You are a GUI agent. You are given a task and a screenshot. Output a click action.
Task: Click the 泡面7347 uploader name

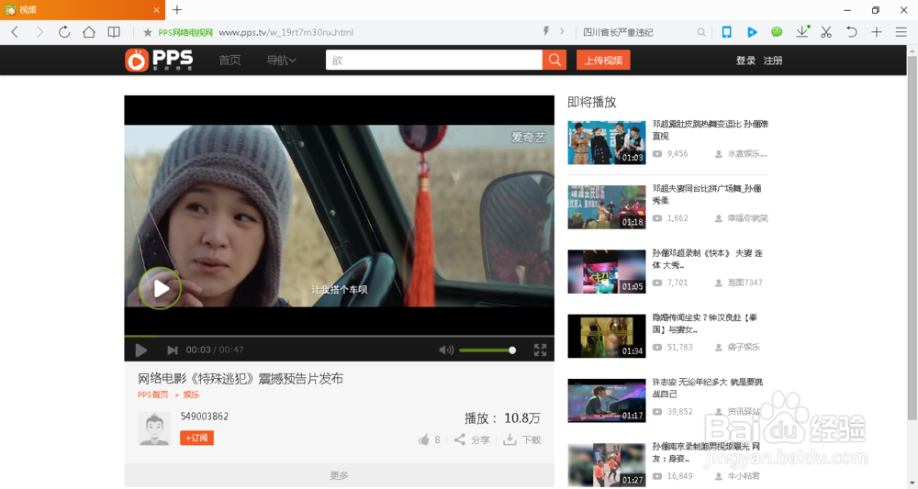[744, 283]
